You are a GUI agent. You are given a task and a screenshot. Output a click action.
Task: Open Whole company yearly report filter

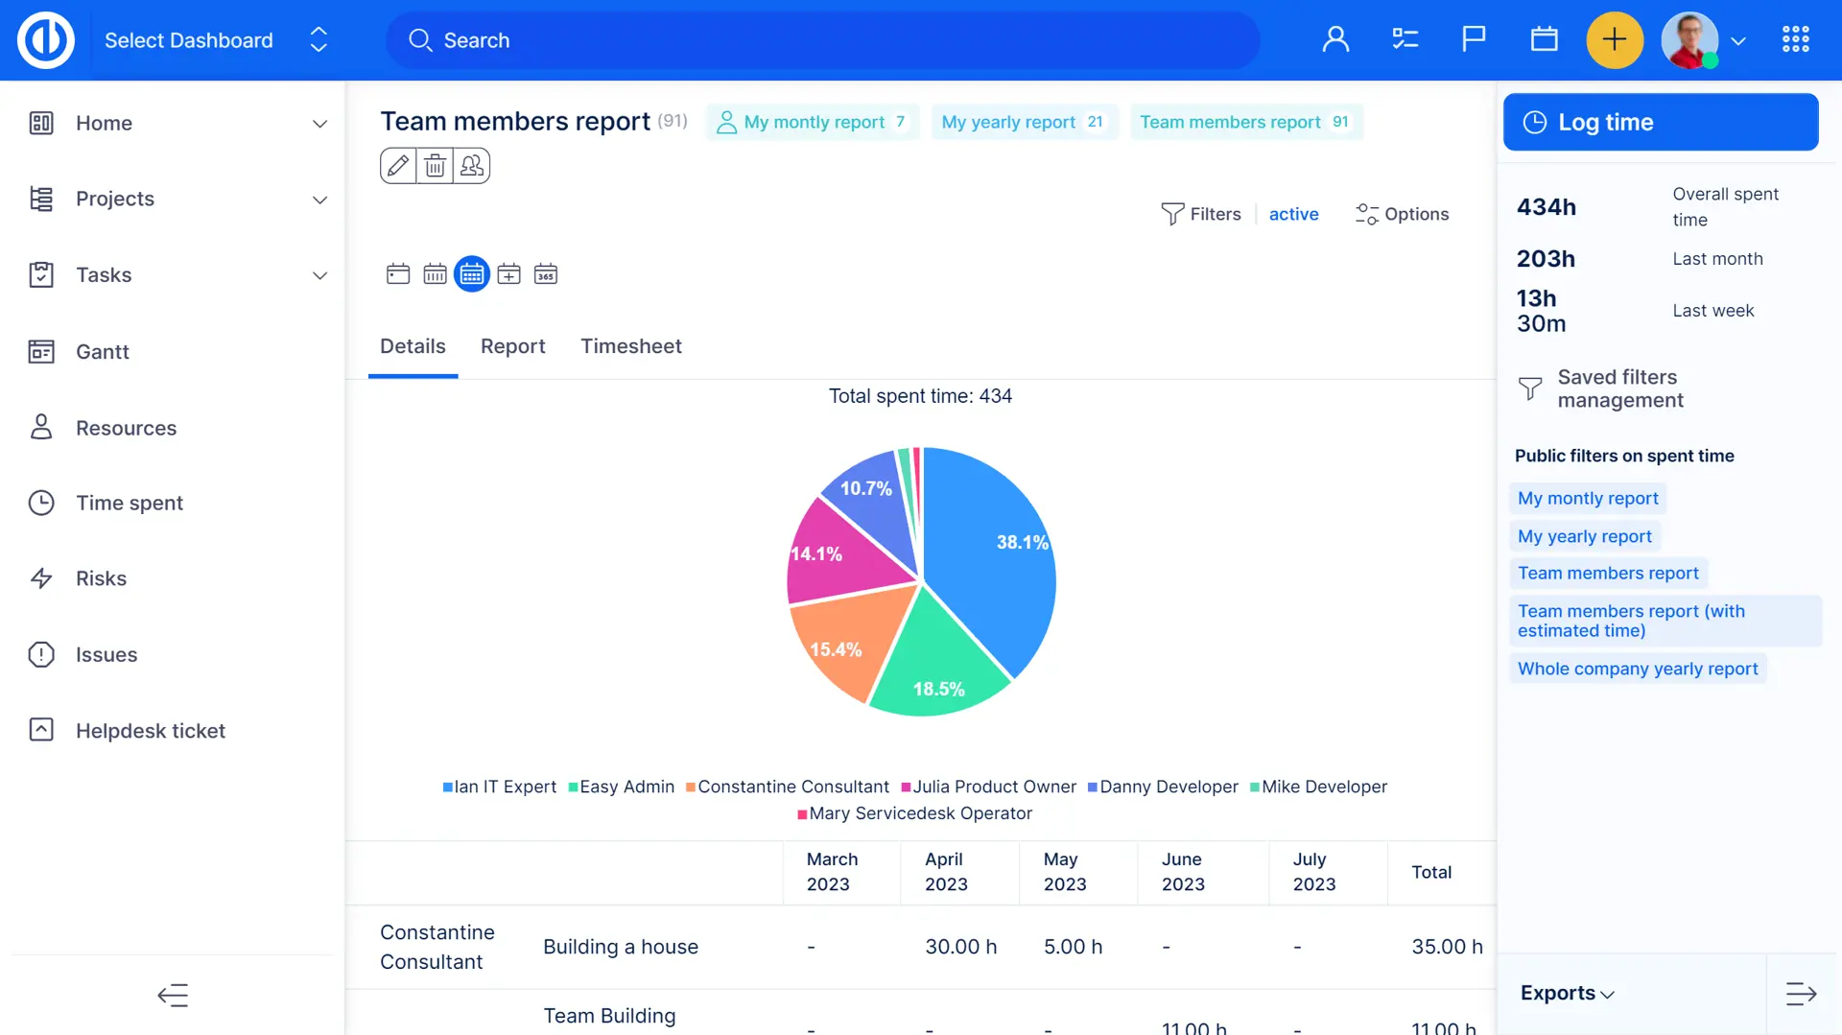pos(1637,669)
